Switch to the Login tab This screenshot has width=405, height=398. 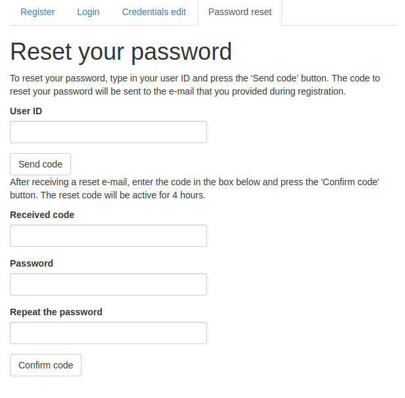(x=88, y=12)
